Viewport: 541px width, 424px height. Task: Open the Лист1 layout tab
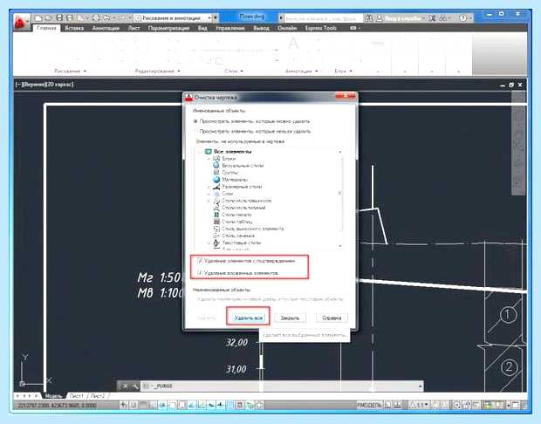pos(76,396)
